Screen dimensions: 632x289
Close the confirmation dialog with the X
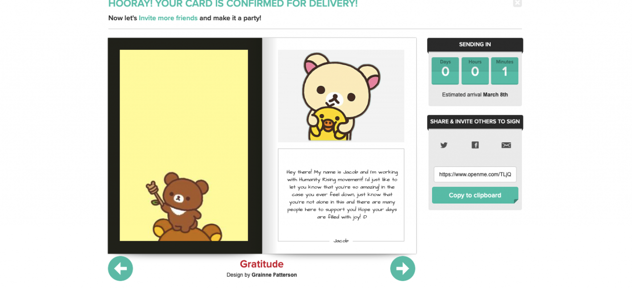point(517,3)
